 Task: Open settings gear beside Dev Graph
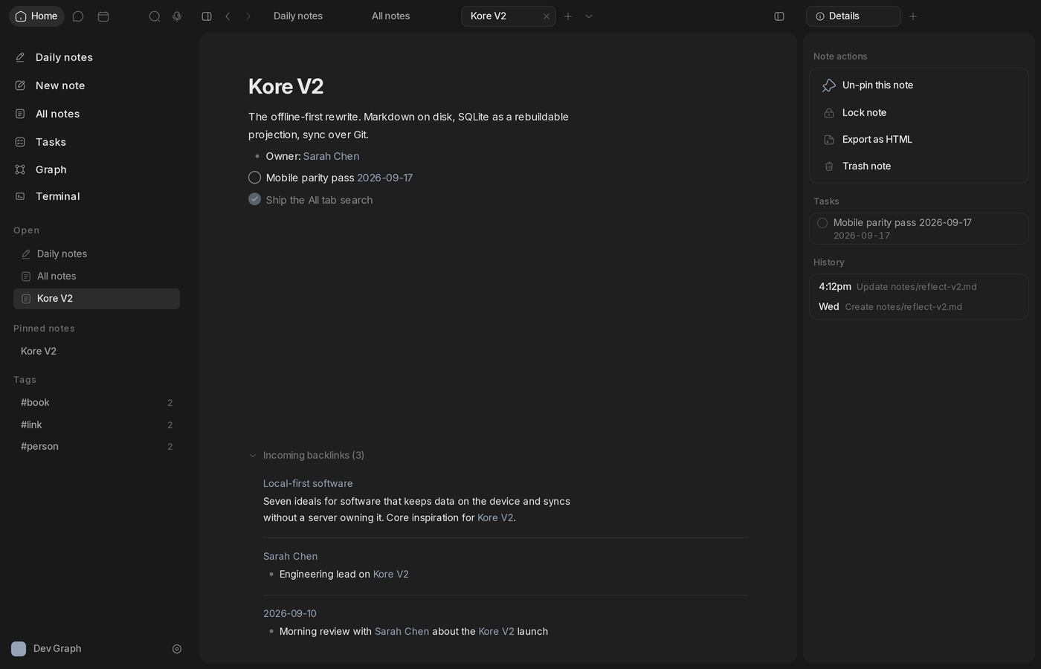177,649
